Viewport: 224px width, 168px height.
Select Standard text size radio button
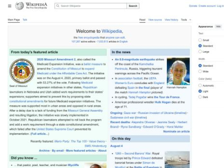coord(200,46)
